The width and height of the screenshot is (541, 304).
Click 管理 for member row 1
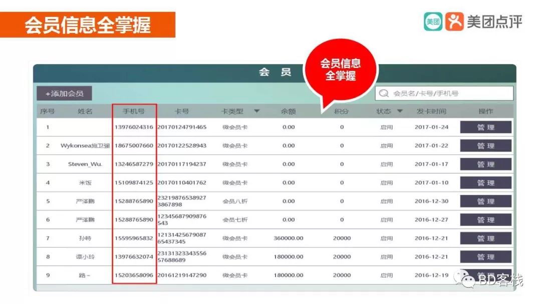485,127
